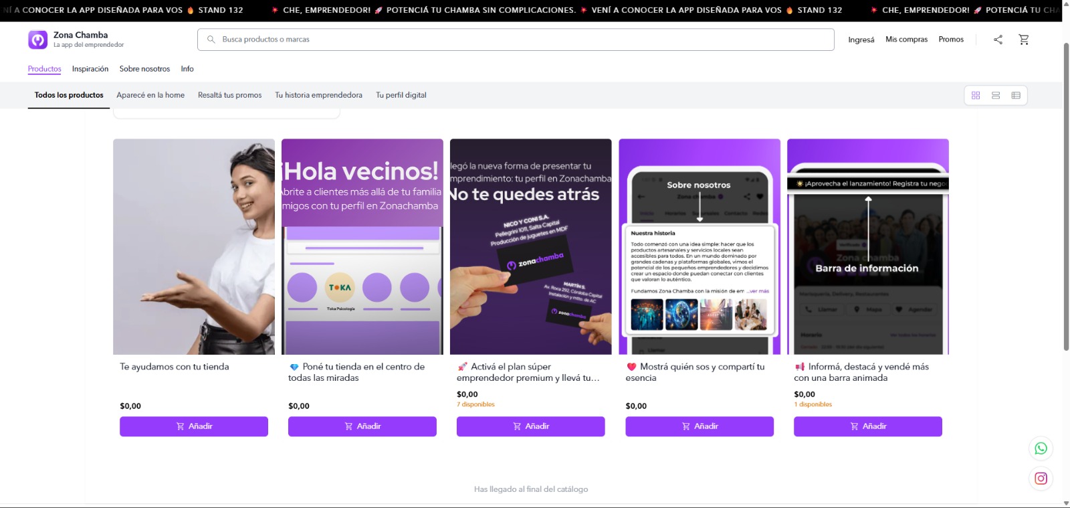This screenshot has width=1070, height=508.
Task: Switch to grid view layout
Action: click(x=976, y=95)
